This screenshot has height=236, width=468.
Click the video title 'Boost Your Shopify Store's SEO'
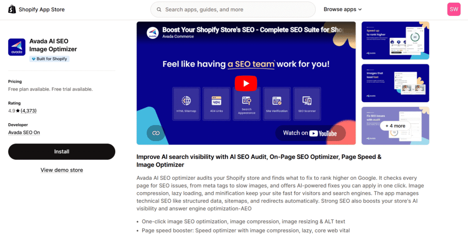254,30
